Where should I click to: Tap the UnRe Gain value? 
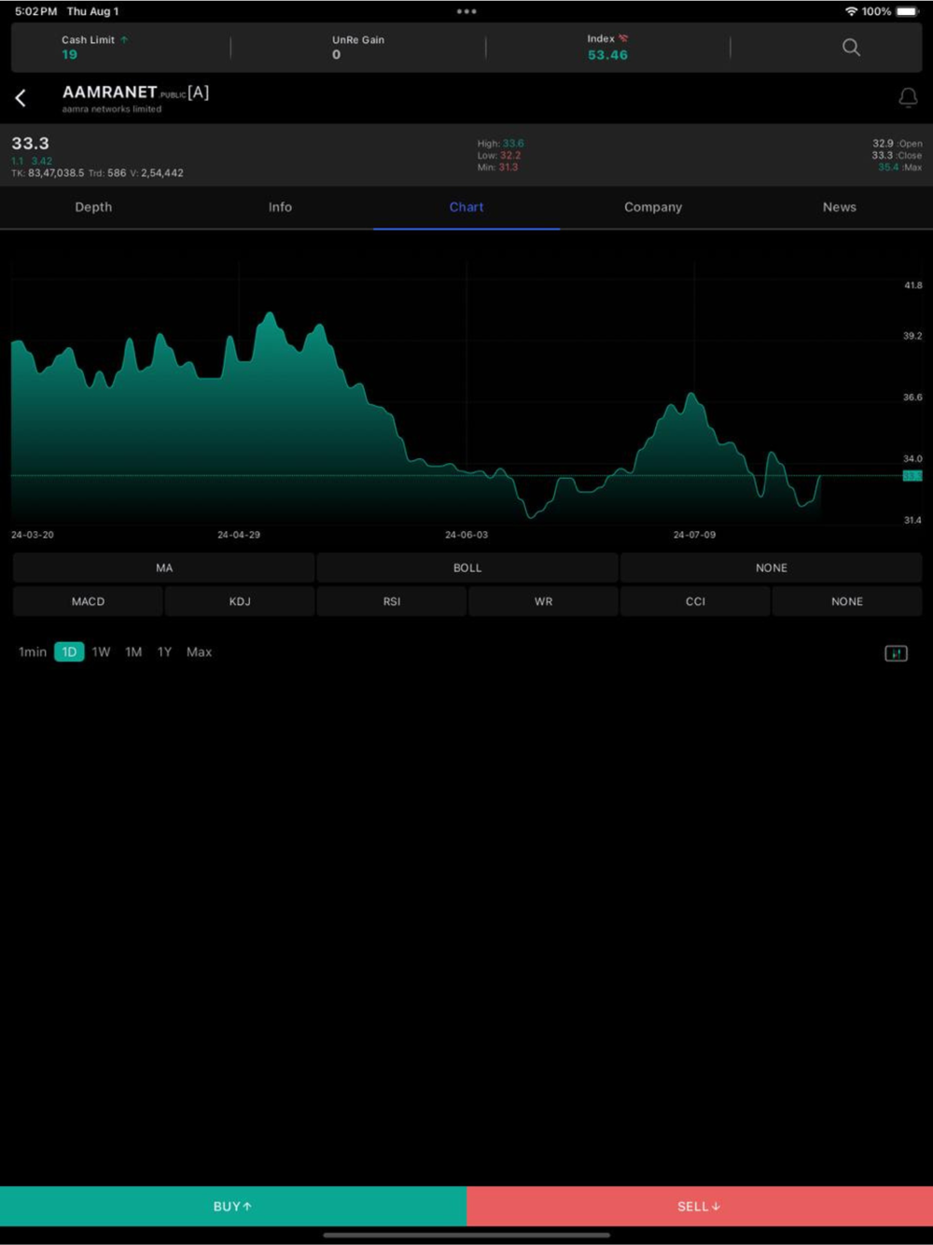[x=336, y=55]
